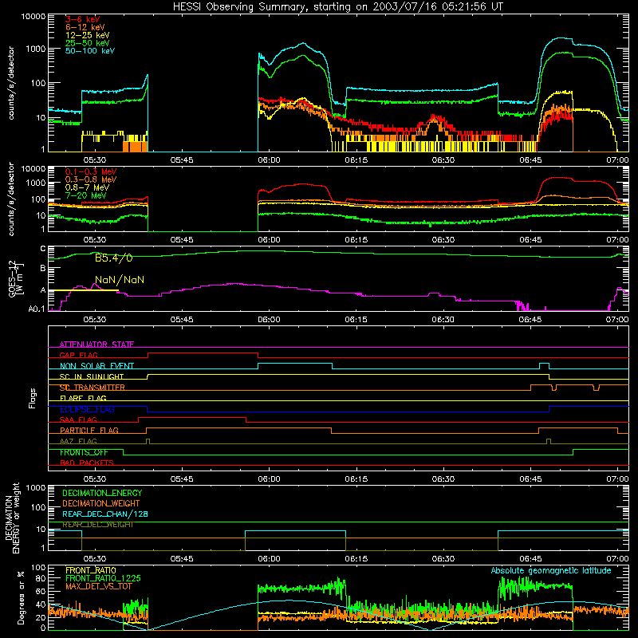Select the ECLIPSE_FLAG label
638x638 pixels.
click(x=87, y=409)
